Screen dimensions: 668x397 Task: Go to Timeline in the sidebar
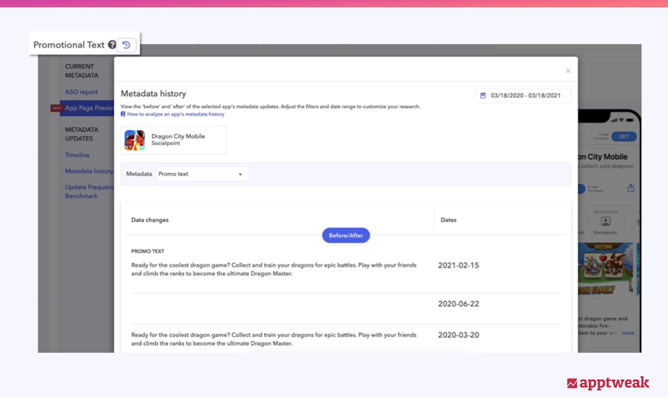77,155
